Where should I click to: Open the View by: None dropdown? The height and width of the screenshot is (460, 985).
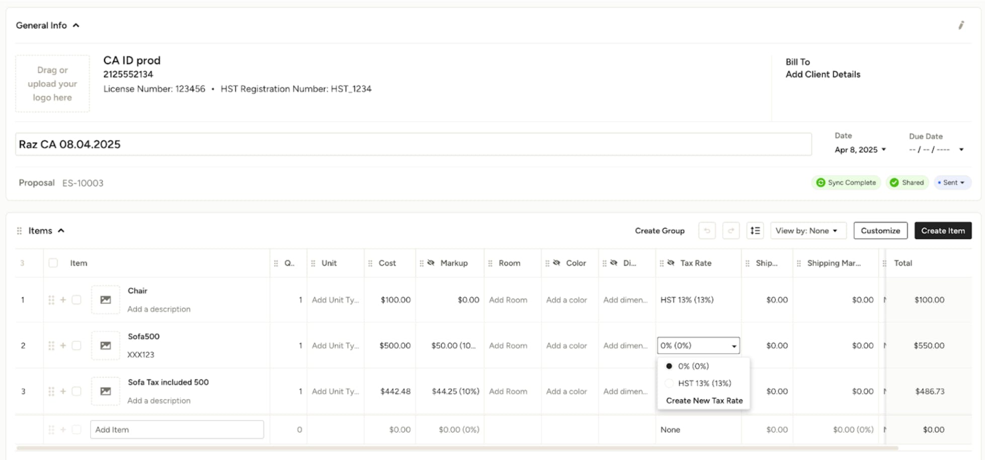click(808, 231)
